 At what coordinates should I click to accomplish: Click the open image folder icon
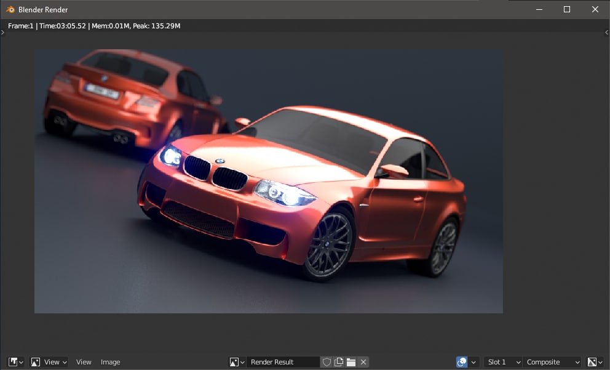coord(351,362)
